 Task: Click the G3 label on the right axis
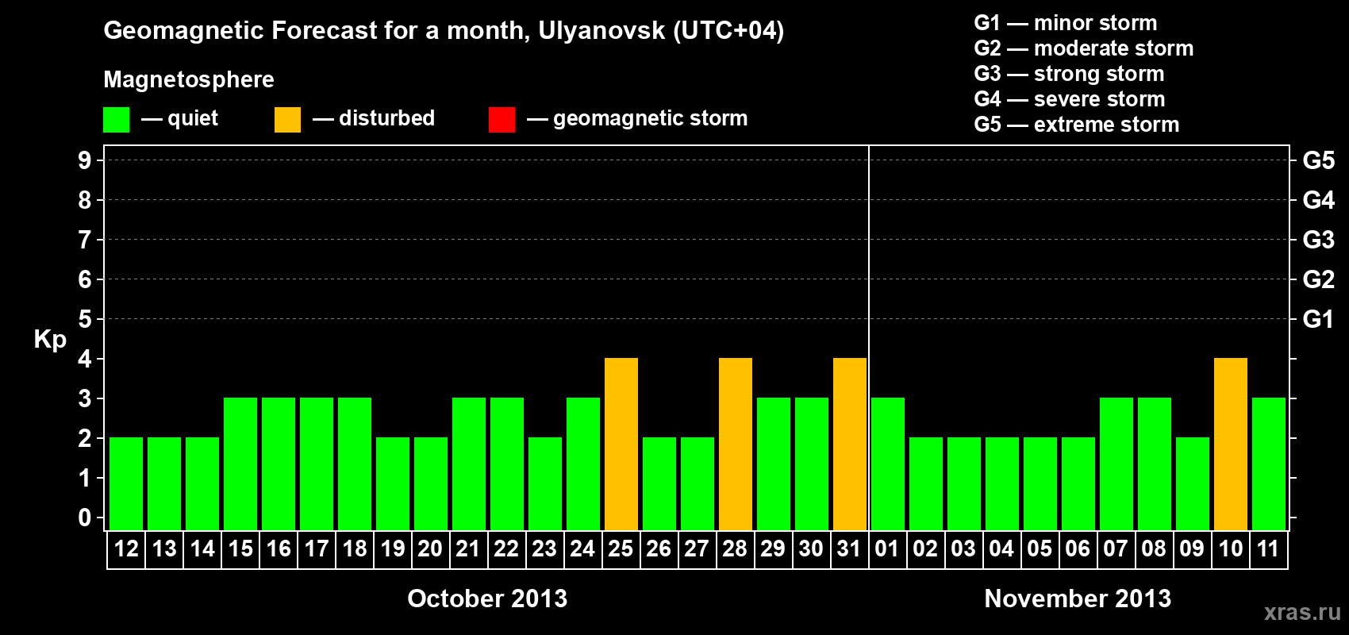[x=1319, y=240]
